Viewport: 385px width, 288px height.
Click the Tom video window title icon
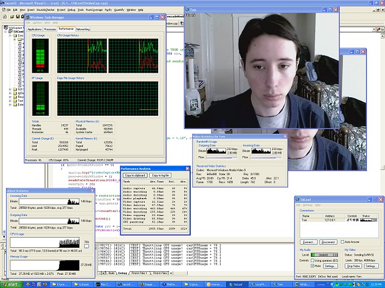click(187, 10)
